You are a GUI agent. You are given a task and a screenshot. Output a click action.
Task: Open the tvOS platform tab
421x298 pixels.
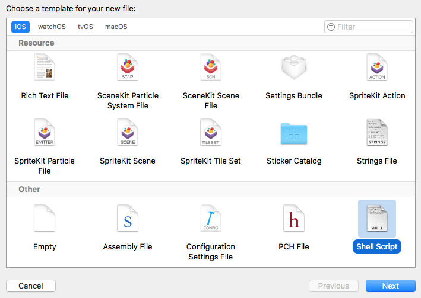85,27
